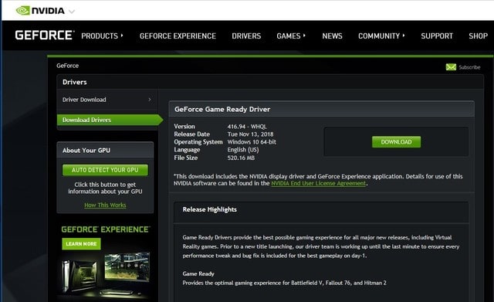Open the GAMES menu

(288, 36)
